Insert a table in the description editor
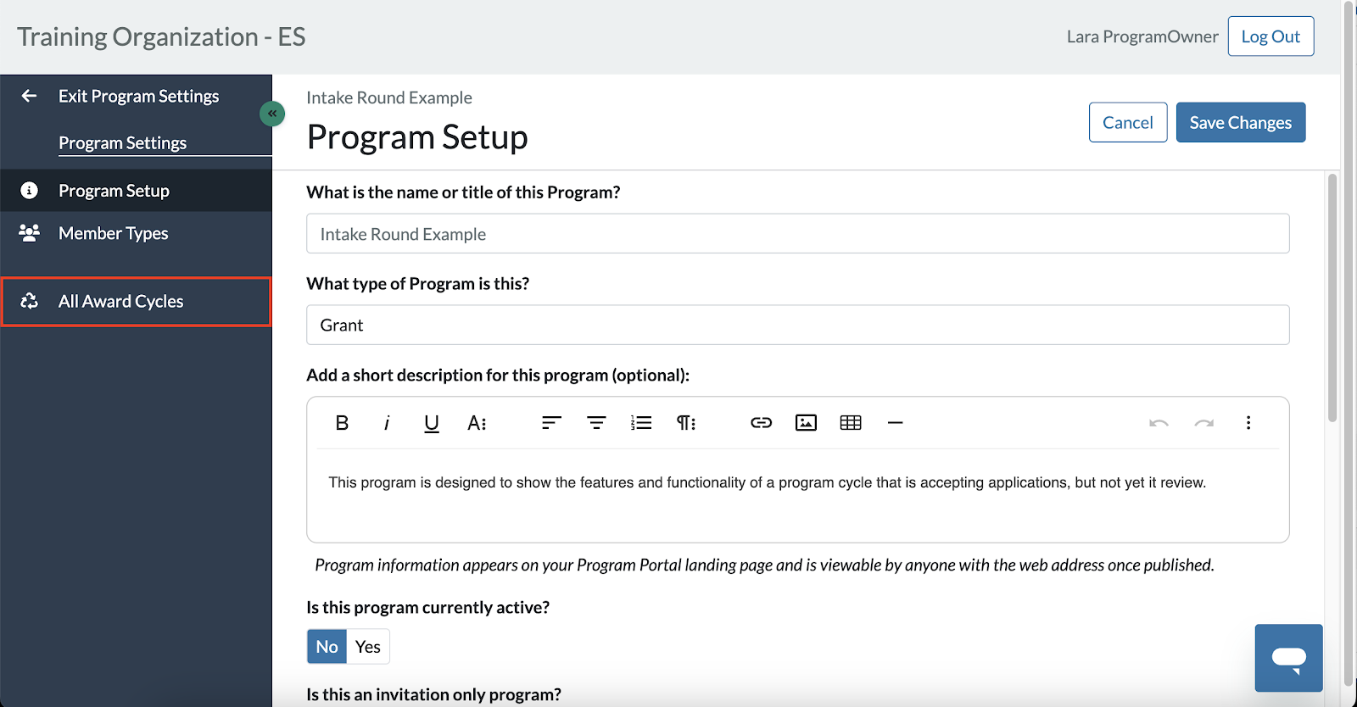Screen dimensions: 1357x707 (851, 422)
